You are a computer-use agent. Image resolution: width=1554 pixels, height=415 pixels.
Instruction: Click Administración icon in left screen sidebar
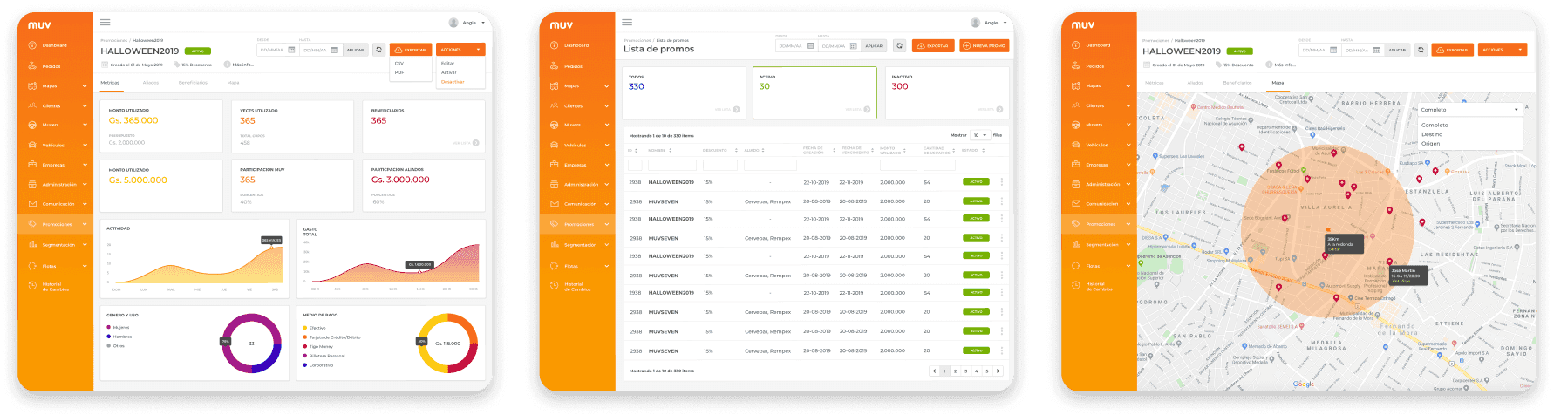[32, 184]
